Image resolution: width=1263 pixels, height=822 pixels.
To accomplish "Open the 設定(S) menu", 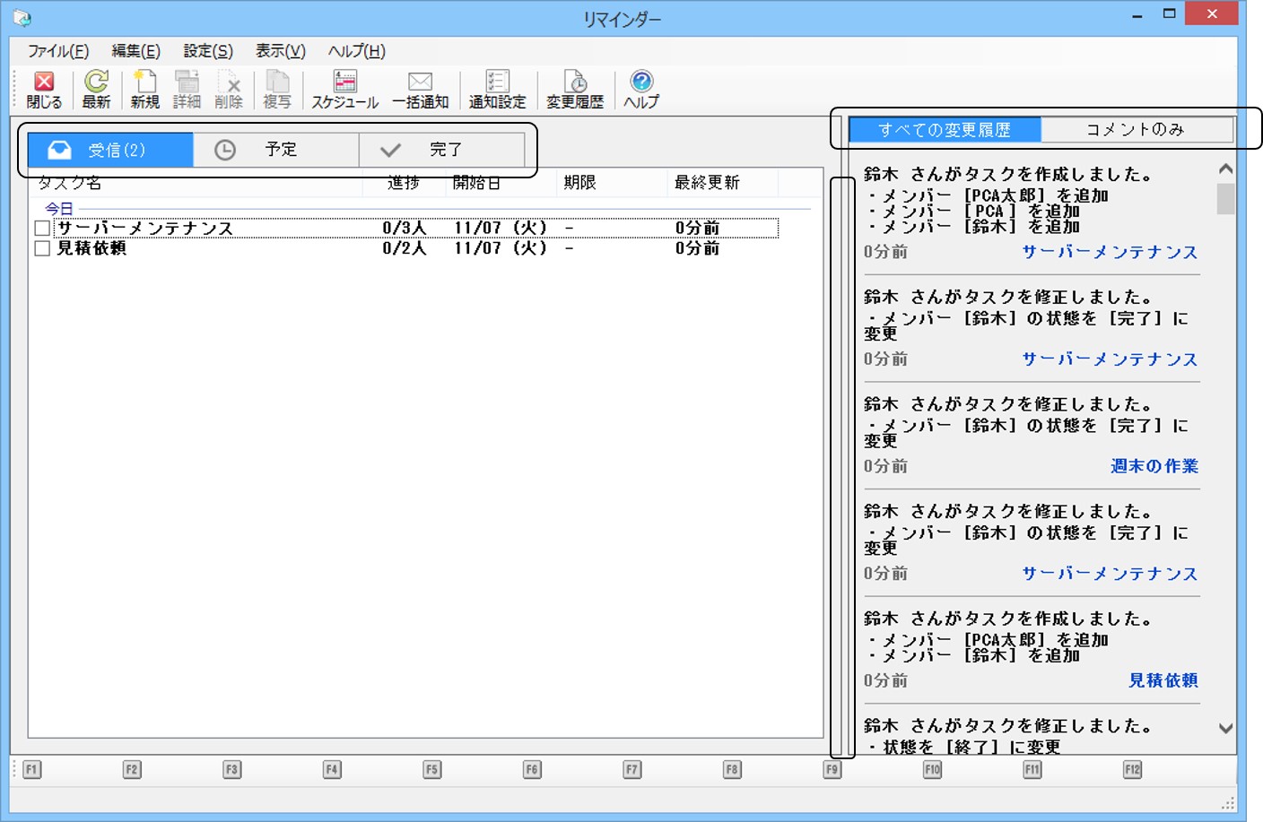I will [x=208, y=51].
